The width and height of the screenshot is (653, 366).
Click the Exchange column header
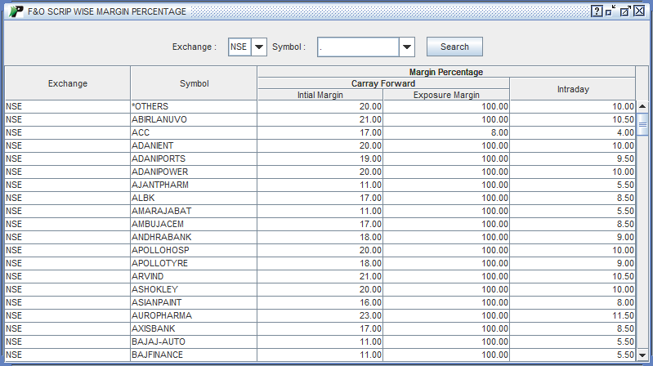pyautogui.click(x=67, y=83)
